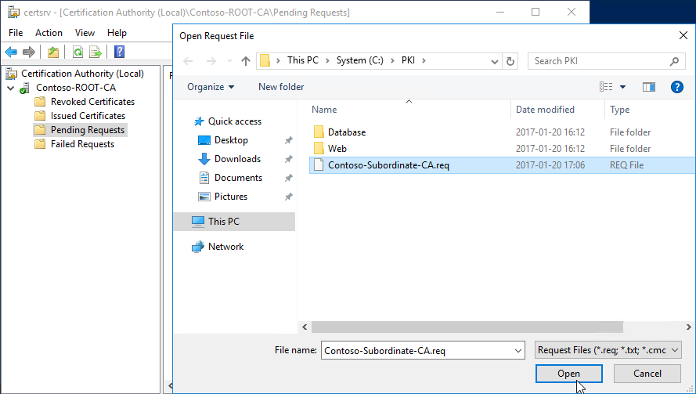This screenshot has height=394, width=696.
Task: Click the Up to System (C:) arrow
Action: click(246, 61)
